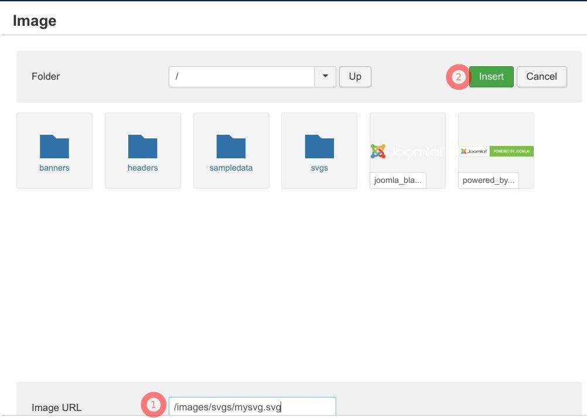Focus the Image URL input field
Image resolution: width=587 pixels, height=418 pixels.
pos(252,407)
